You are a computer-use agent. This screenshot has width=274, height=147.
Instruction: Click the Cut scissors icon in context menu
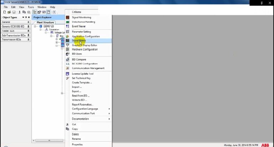coord(68,124)
